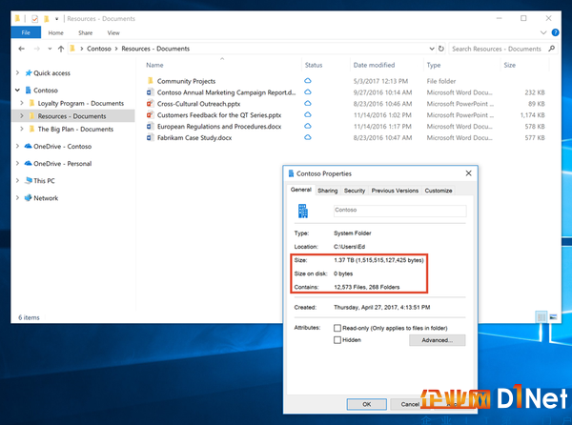The image size is (572, 425).
Task: Select Contoso Annual Marketing Campaign Report file
Action: coord(226,92)
